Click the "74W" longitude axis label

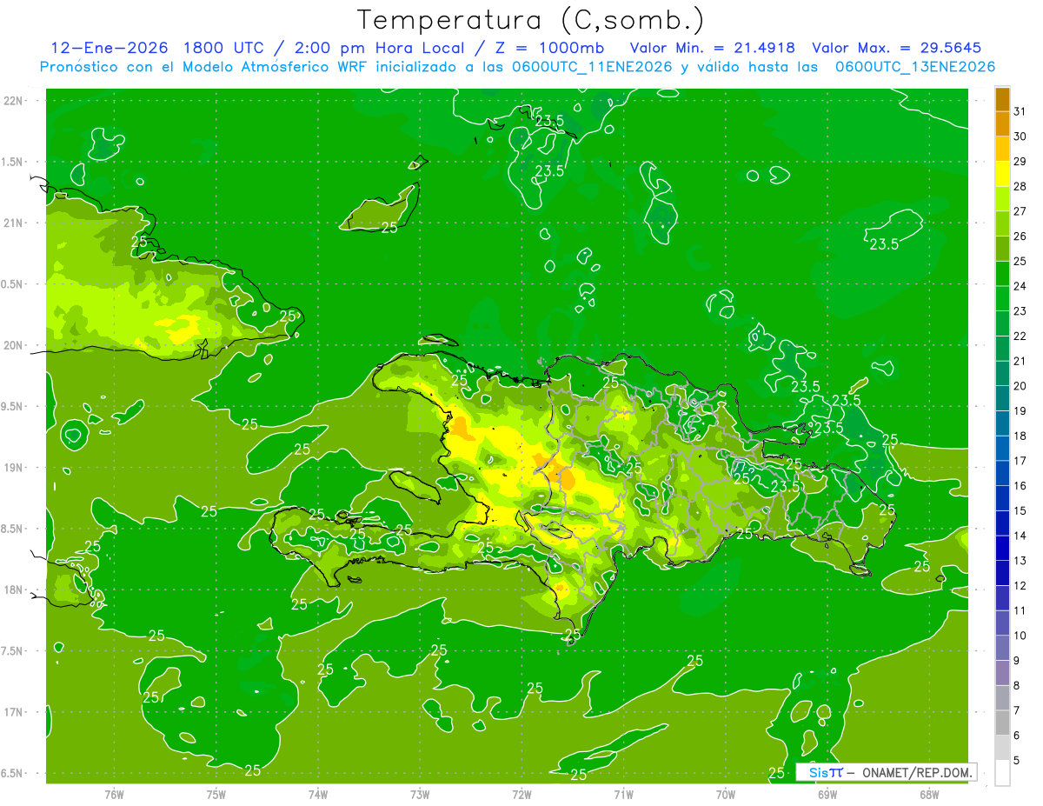[x=317, y=794]
